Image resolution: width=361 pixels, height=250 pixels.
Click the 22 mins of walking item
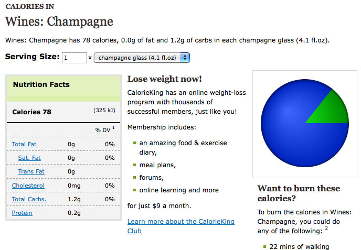tap(299, 246)
